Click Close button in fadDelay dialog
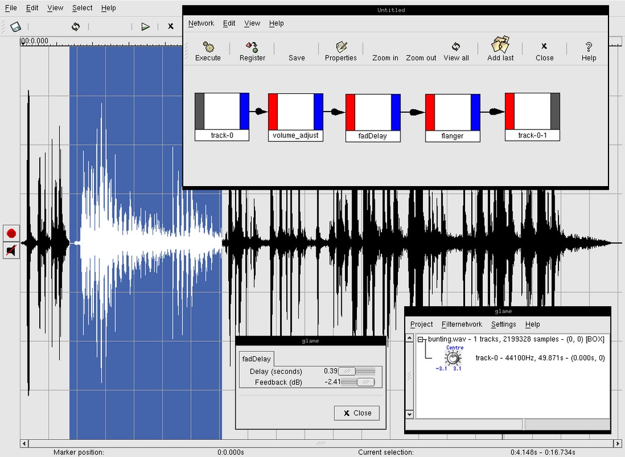The height and width of the screenshot is (457, 625). (356, 413)
